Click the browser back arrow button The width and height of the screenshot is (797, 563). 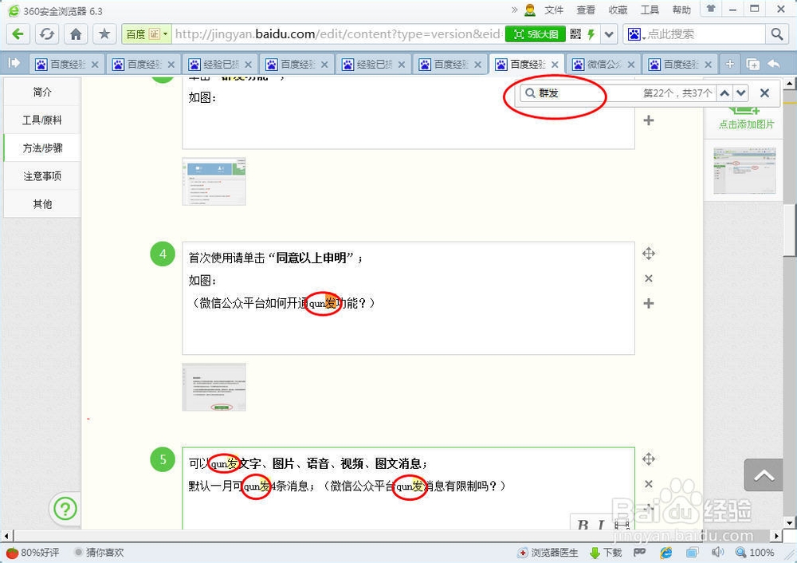[x=18, y=34]
